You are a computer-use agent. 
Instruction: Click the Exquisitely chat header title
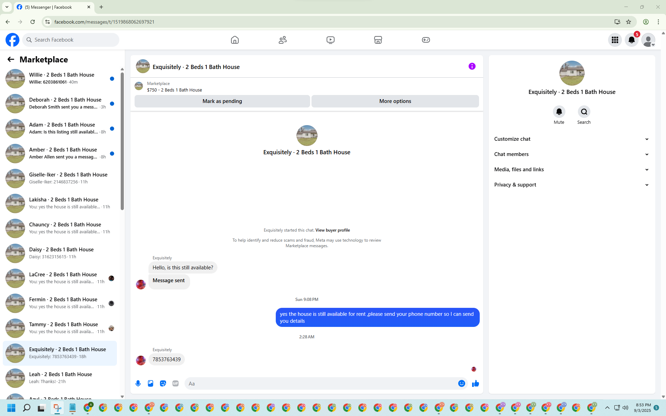pos(196,67)
